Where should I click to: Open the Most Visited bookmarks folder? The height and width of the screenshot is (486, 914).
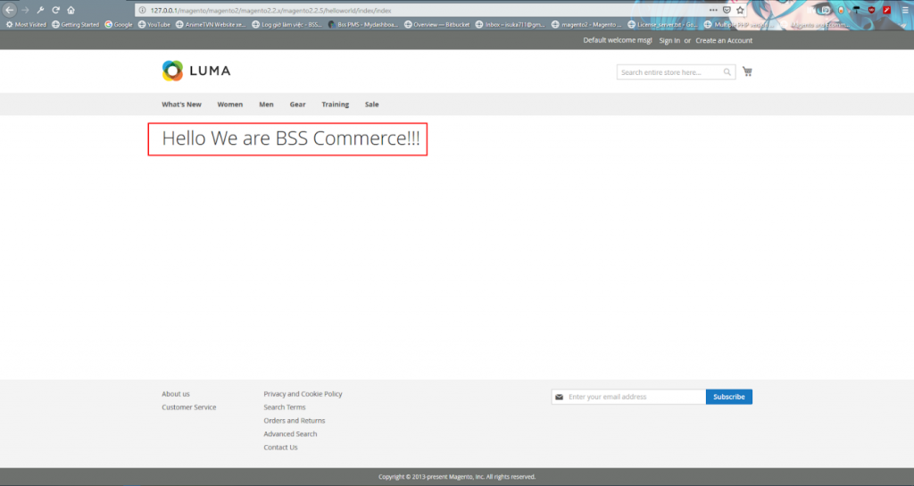coord(26,24)
